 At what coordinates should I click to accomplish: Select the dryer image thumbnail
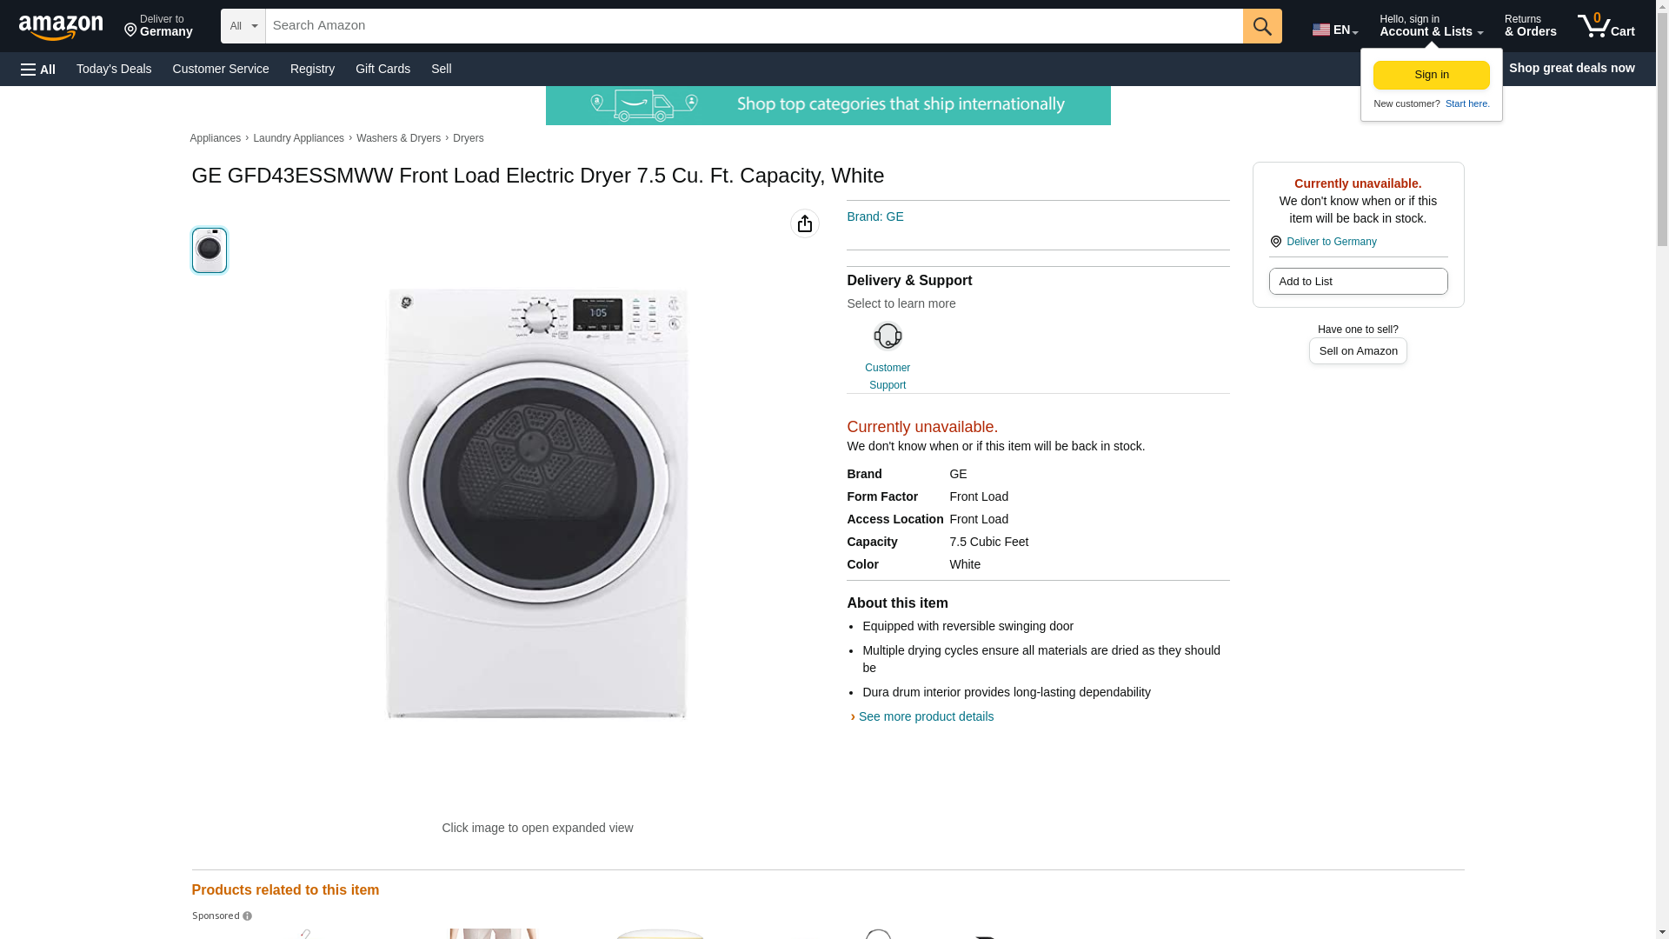point(209,250)
